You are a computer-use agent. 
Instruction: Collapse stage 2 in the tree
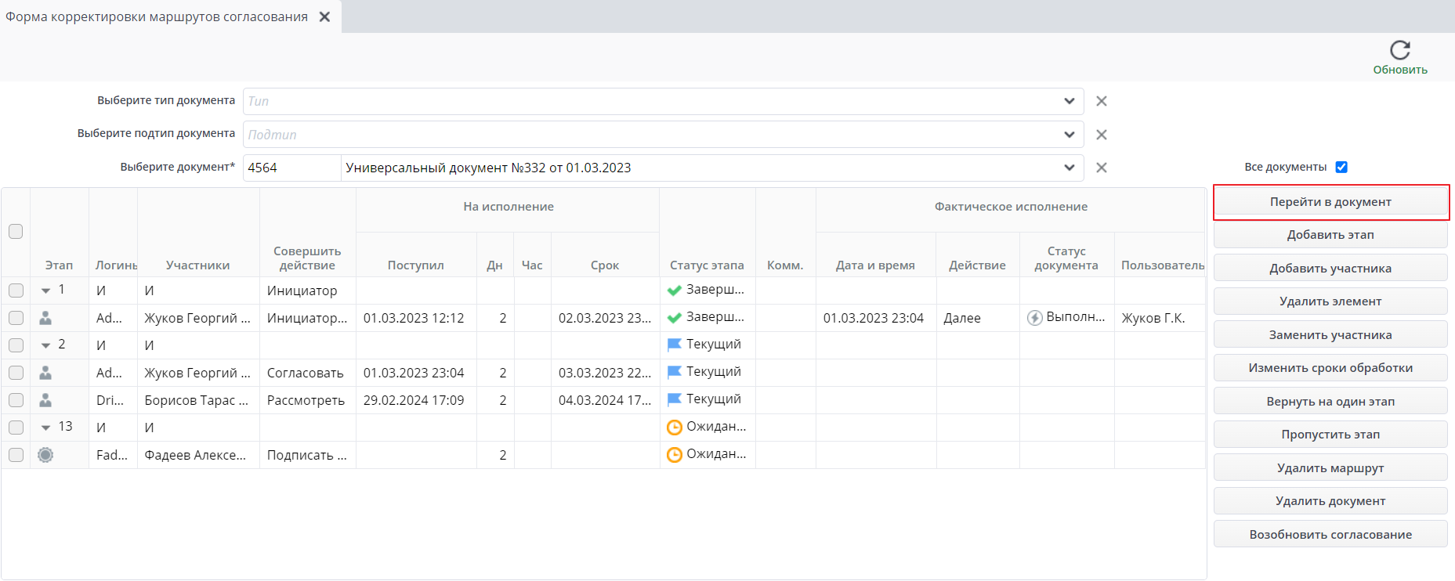pos(46,345)
